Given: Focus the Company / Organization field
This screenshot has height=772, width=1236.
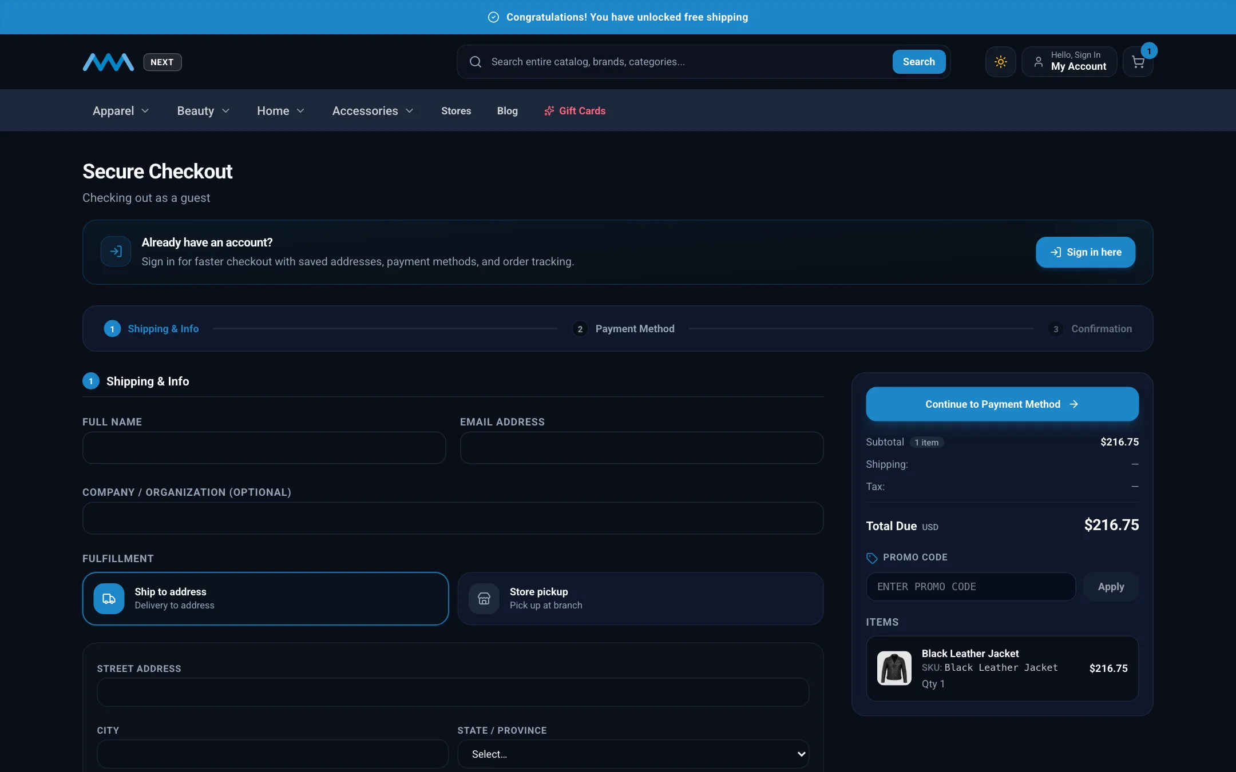Looking at the screenshot, I should 453,518.
